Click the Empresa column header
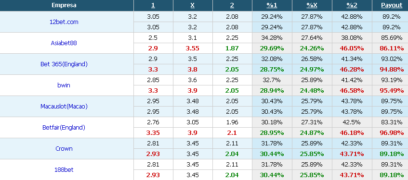The width and height of the screenshot is (408, 180). (x=64, y=5)
